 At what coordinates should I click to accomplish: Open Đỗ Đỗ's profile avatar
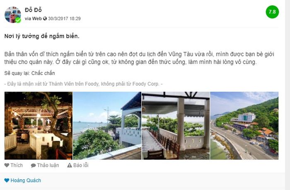click(12, 14)
